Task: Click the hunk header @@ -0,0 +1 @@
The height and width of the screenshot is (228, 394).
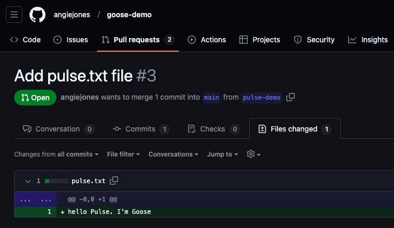Action: coord(92,199)
